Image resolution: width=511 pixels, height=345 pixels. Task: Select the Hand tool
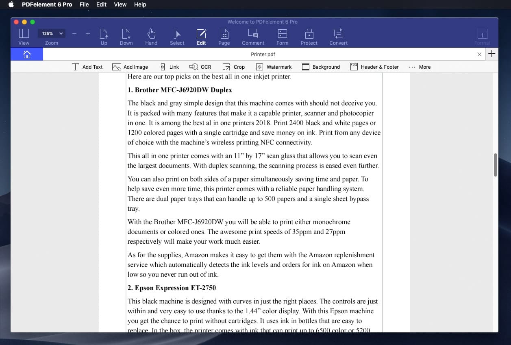coord(151,37)
